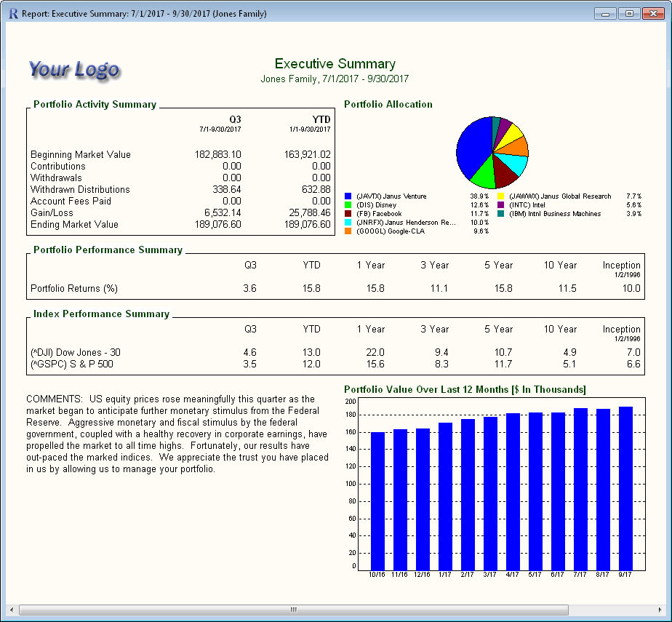Click the Ending Market Value label

coord(74,225)
